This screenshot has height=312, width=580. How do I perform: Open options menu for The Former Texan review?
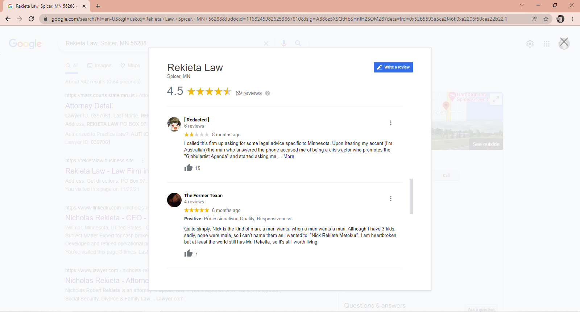pos(391,199)
